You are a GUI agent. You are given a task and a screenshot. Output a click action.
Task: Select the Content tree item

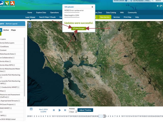(x=3, y=50)
